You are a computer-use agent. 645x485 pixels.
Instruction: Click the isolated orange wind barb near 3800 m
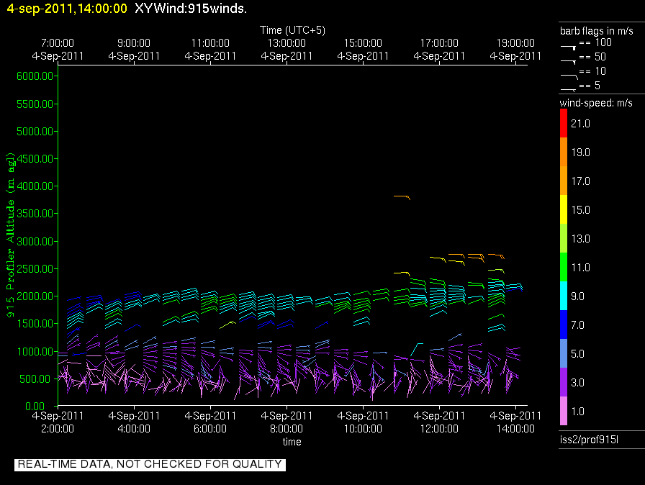click(402, 197)
